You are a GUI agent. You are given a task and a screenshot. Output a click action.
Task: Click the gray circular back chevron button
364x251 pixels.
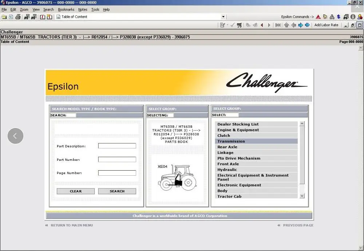click(x=15, y=136)
